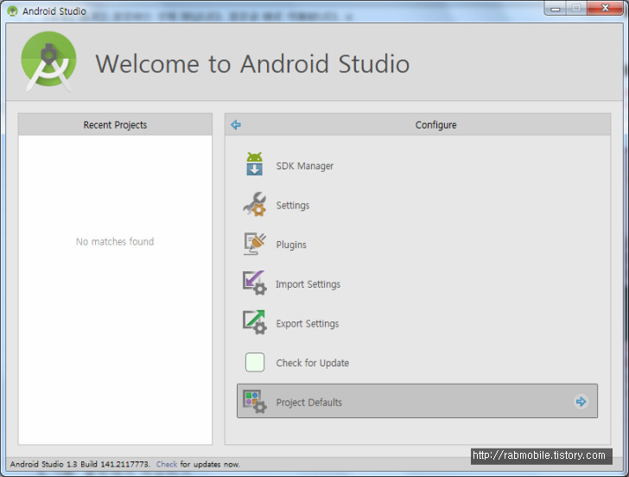Click the Android Studio title bar icon
Image resolution: width=629 pixels, height=477 pixels.
12,11
